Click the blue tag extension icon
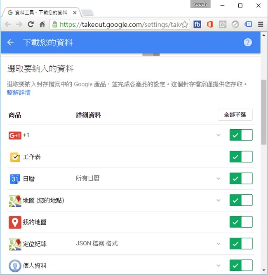The height and width of the screenshot is (275, 268). (248, 24)
